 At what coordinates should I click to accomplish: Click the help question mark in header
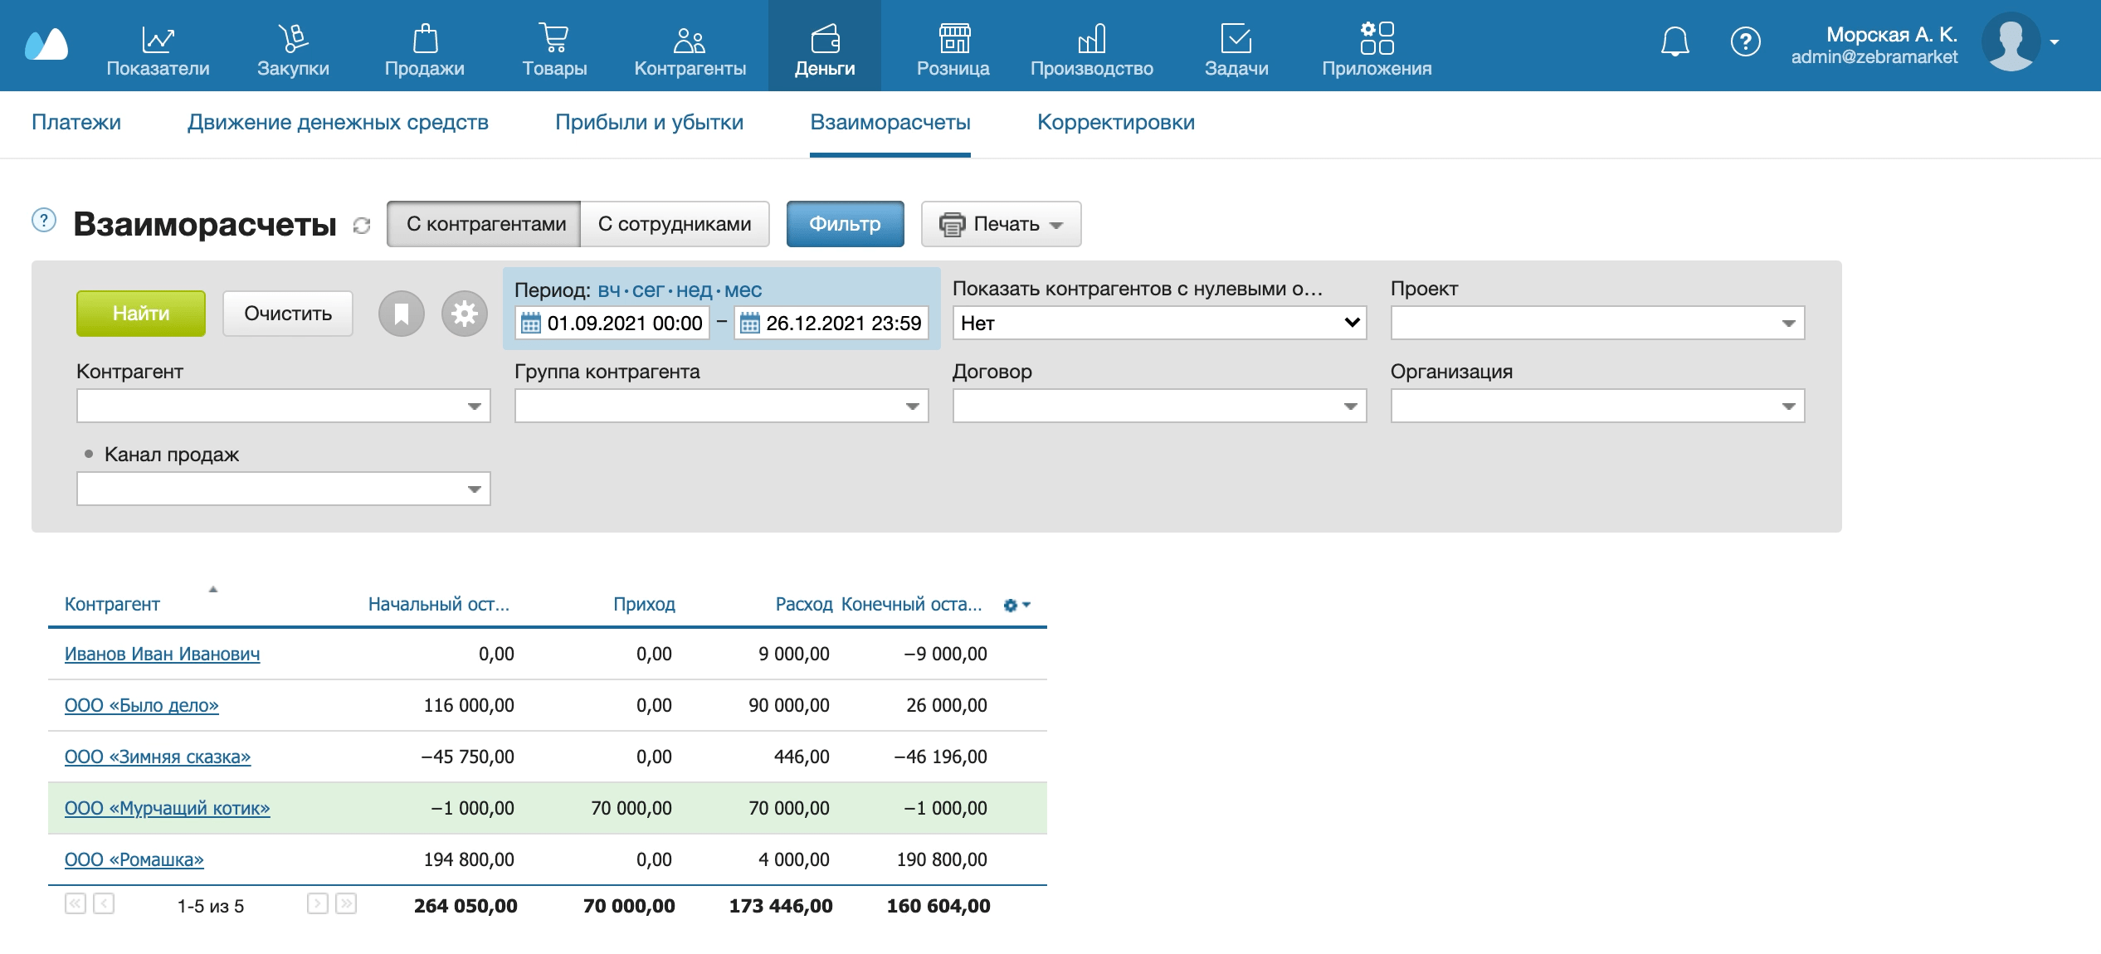point(1745,41)
